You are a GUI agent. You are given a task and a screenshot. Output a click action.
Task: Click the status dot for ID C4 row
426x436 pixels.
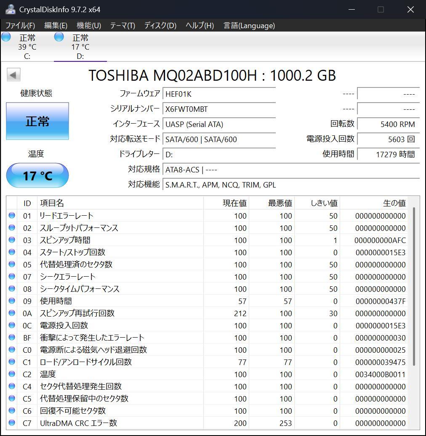pos(12,386)
